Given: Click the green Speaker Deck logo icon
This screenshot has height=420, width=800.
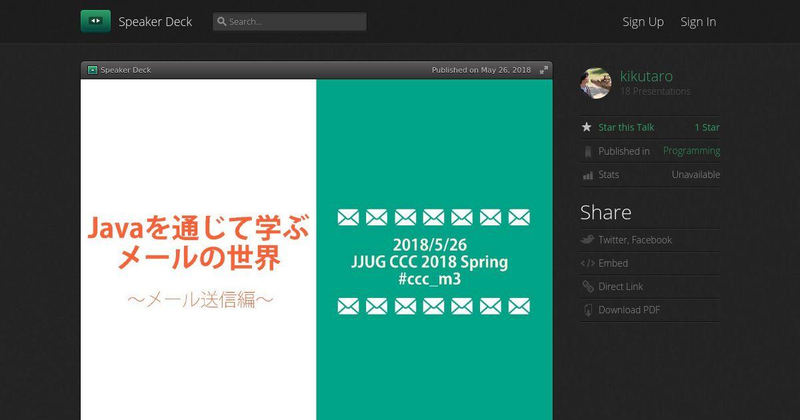Looking at the screenshot, I should (x=95, y=21).
